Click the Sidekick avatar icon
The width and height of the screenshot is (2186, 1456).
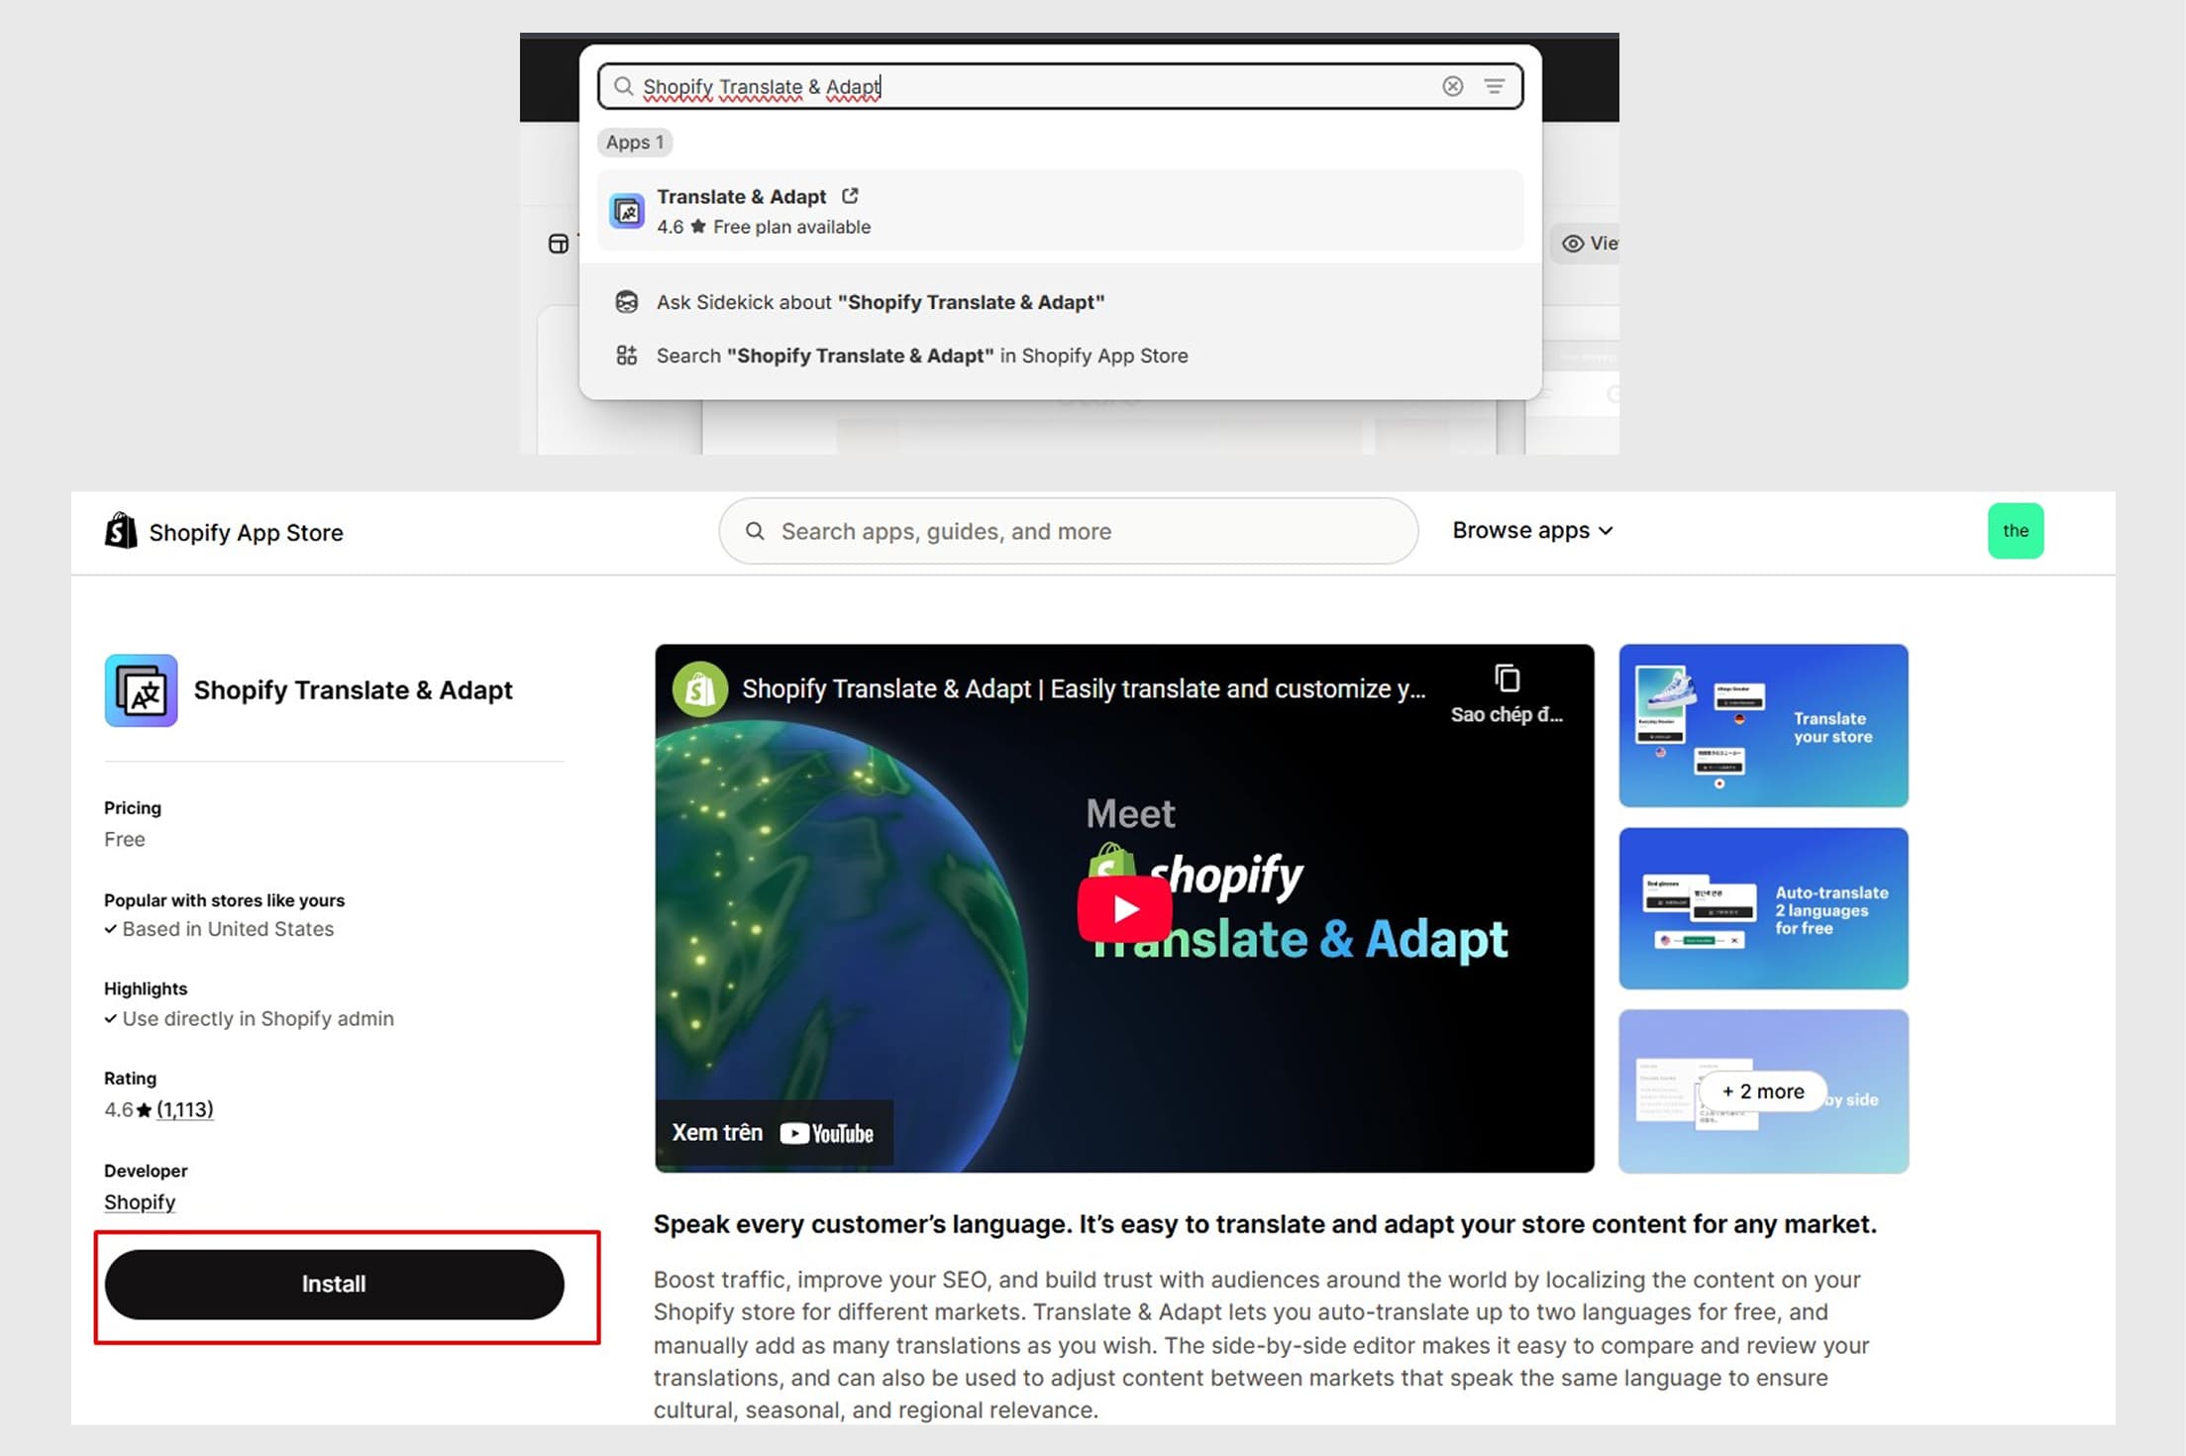(x=627, y=302)
